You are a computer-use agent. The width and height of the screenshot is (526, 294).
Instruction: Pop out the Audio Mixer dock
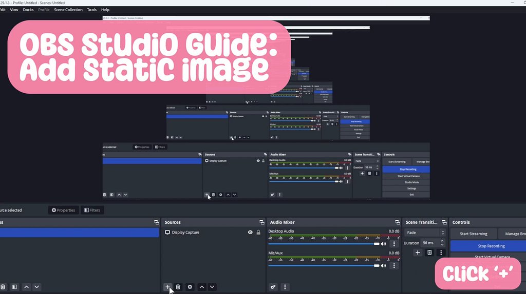pyautogui.click(x=397, y=222)
